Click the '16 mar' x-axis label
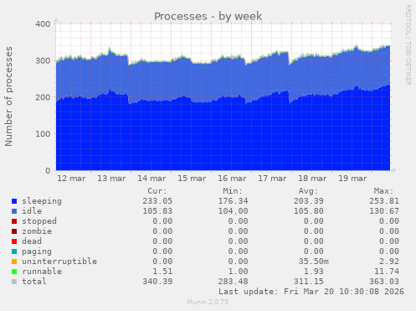The image size is (416, 311). pyautogui.click(x=232, y=179)
